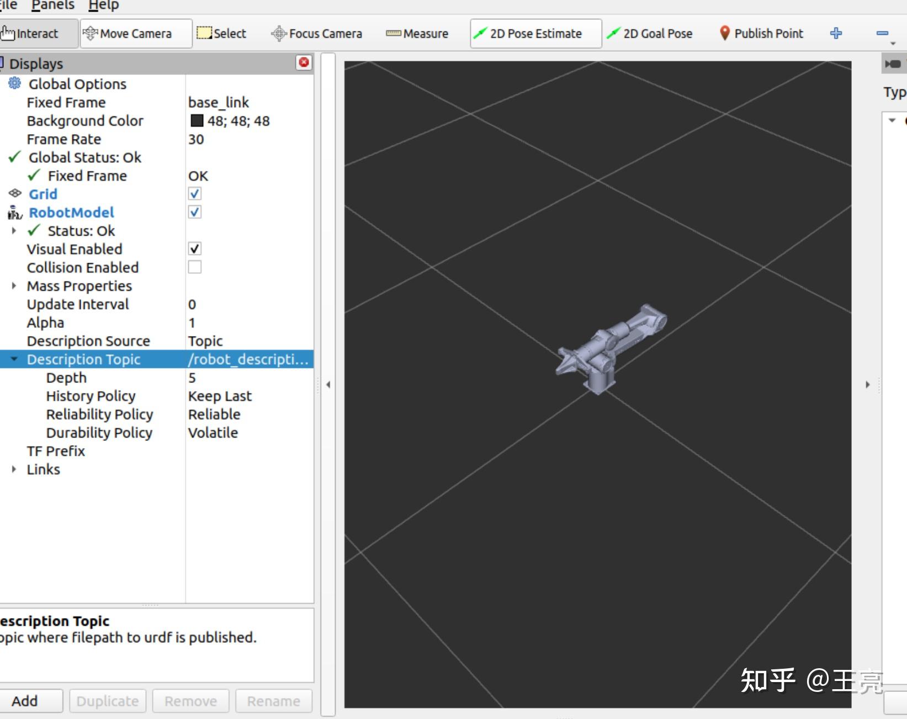
Task: Activate the Publish Point tool
Action: click(x=761, y=34)
